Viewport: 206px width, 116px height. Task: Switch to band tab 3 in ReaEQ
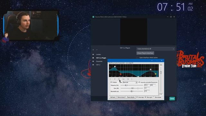click(119, 79)
